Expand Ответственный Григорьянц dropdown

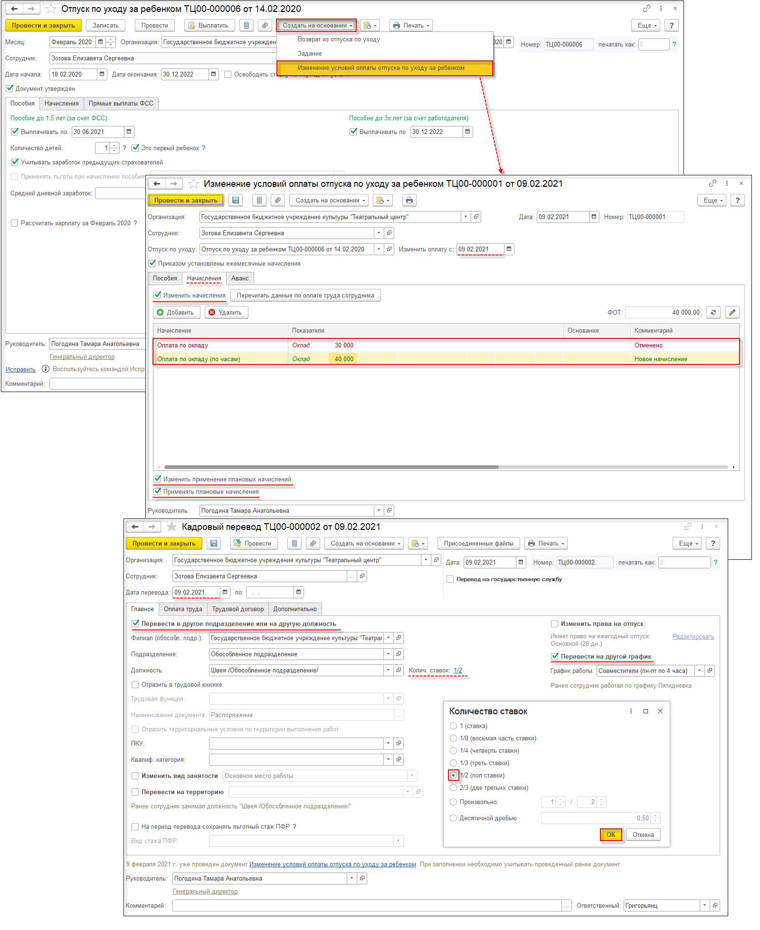click(x=705, y=905)
